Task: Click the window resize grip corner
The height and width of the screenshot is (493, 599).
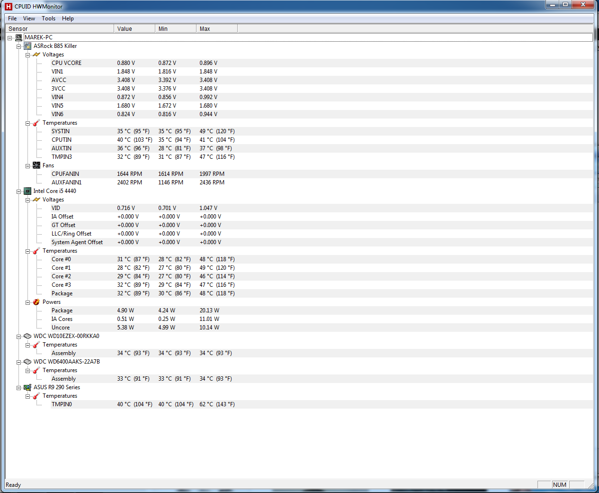Action: click(590, 485)
